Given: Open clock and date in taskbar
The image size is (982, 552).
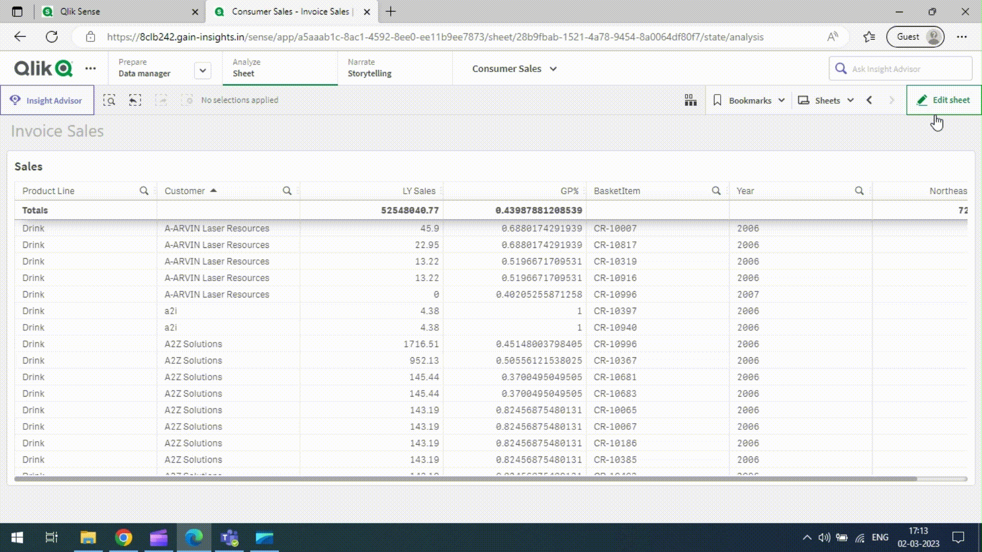Looking at the screenshot, I should (x=919, y=538).
